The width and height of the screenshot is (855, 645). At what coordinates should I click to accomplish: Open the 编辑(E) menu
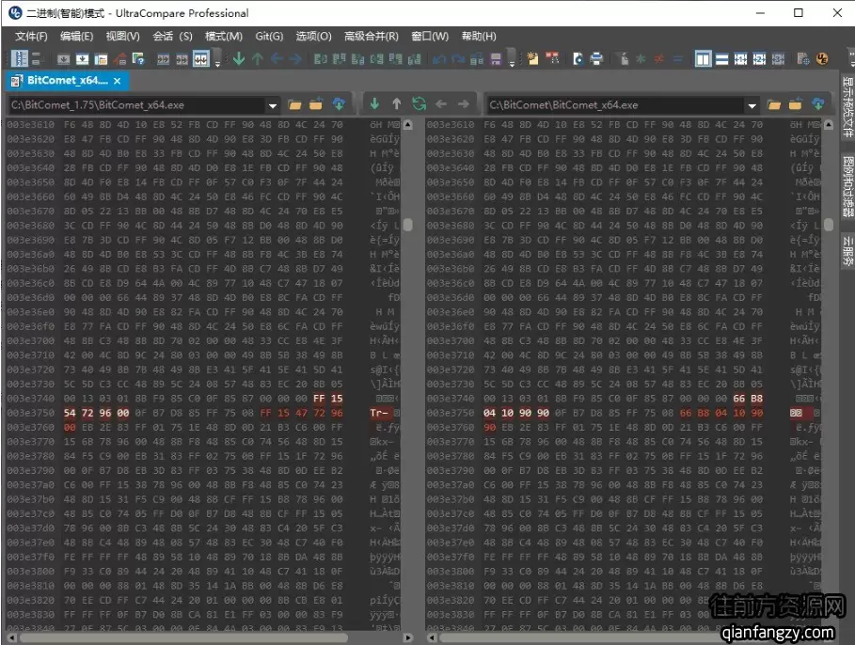click(x=76, y=37)
